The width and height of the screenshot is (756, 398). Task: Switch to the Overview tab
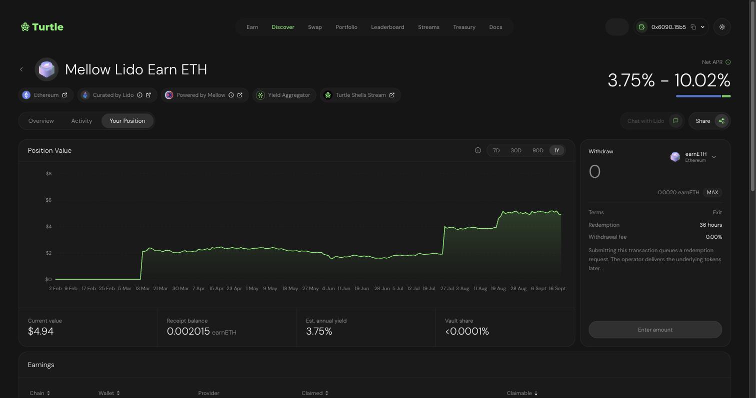[x=41, y=121]
